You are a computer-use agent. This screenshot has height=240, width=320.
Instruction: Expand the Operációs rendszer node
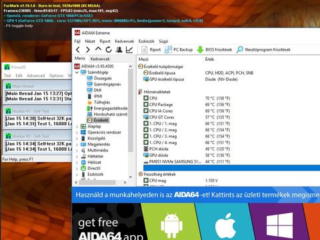[77, 133]
